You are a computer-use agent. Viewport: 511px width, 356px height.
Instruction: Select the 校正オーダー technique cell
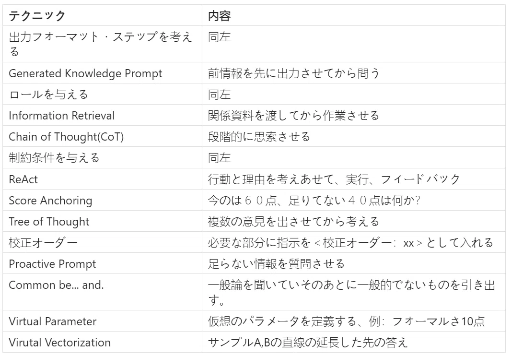point(102,242)
